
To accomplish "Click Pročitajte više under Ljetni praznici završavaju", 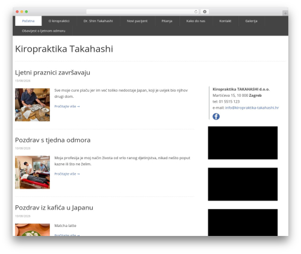I will [x=67, y=106].
